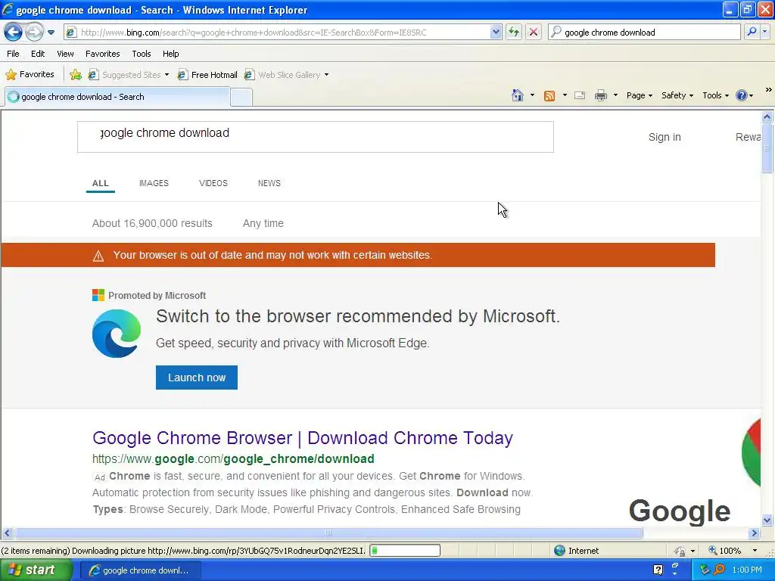Click the Help question mark icon
Screen dimensions: 775x581
point(742,95)
